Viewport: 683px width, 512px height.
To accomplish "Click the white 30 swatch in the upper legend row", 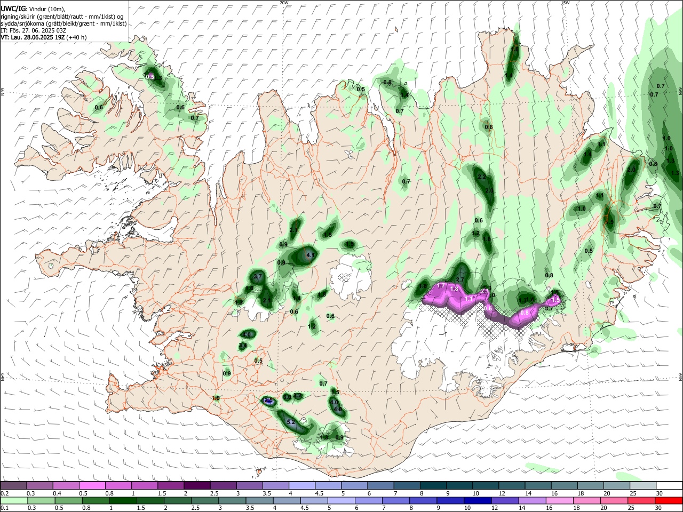I will pos(669,485).
